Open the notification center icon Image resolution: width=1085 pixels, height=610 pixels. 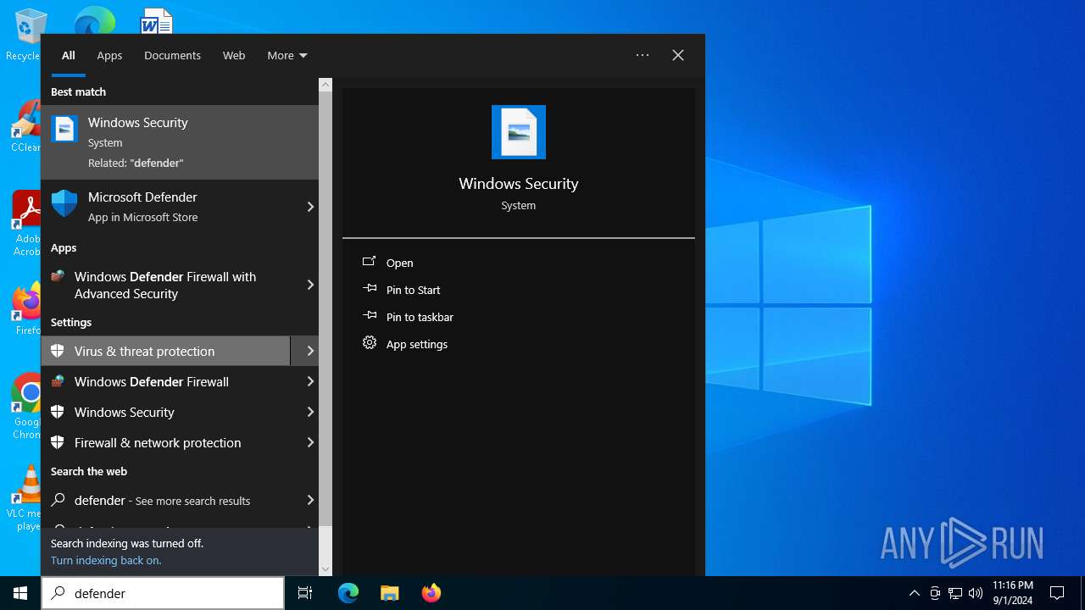click(1057, 593)
